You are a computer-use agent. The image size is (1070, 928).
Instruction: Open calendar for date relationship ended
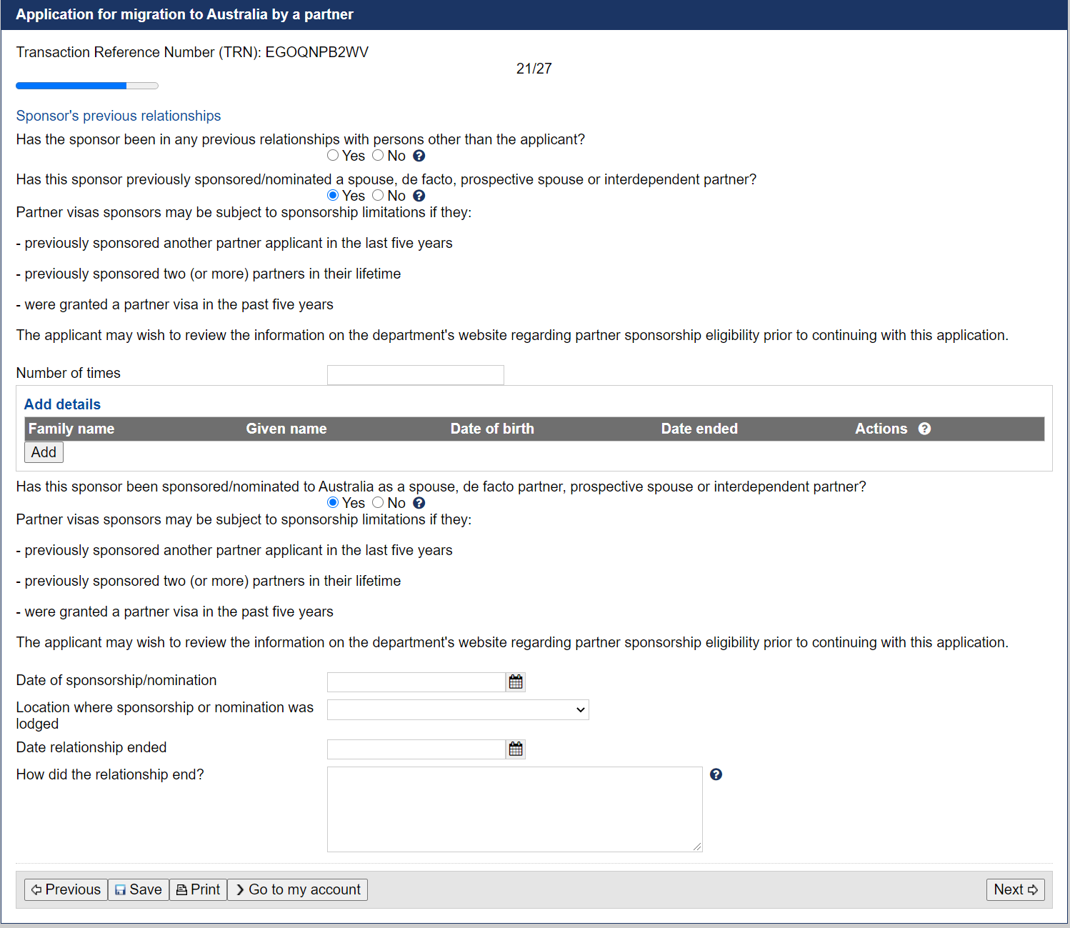coord(516,749)
